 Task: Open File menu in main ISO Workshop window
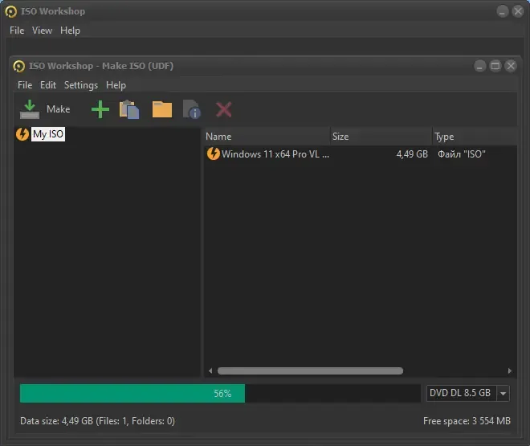17,31
